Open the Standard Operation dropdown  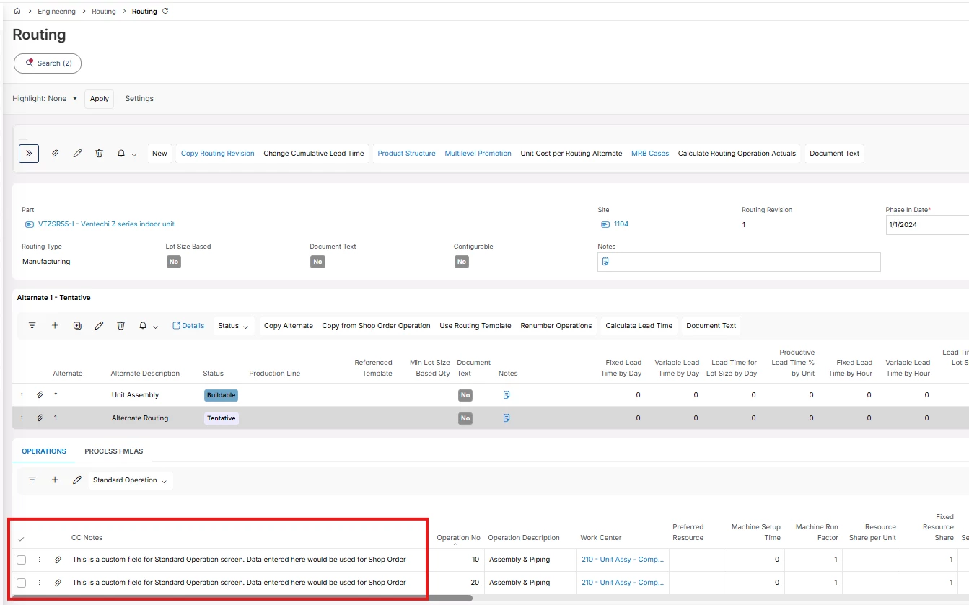tap(130, 480)
